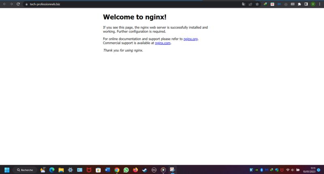Toggle the Chrome side panel
Viewport: 324px width, 174px height.
tap(306, 4)
